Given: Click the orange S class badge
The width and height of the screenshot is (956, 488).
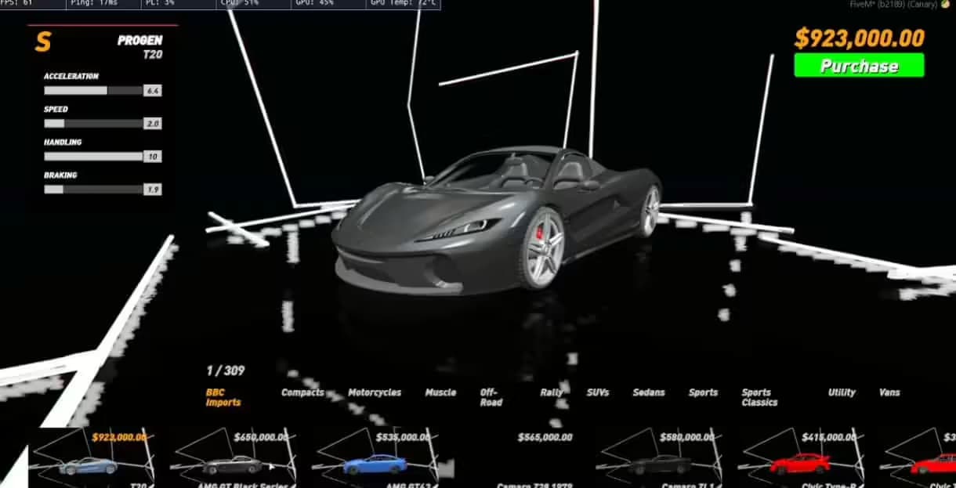Looking at the screenshot, I should point(43,43).
